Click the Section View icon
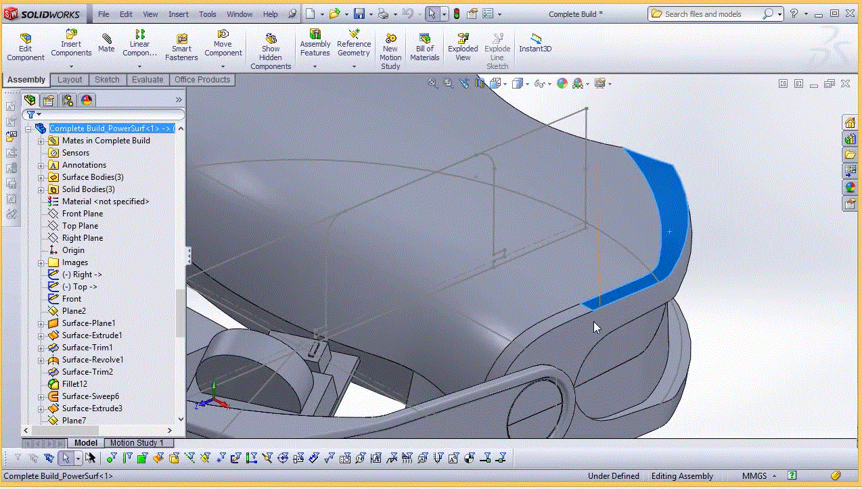This screenshot has width=862, height=489. click(x=480, y=83)
